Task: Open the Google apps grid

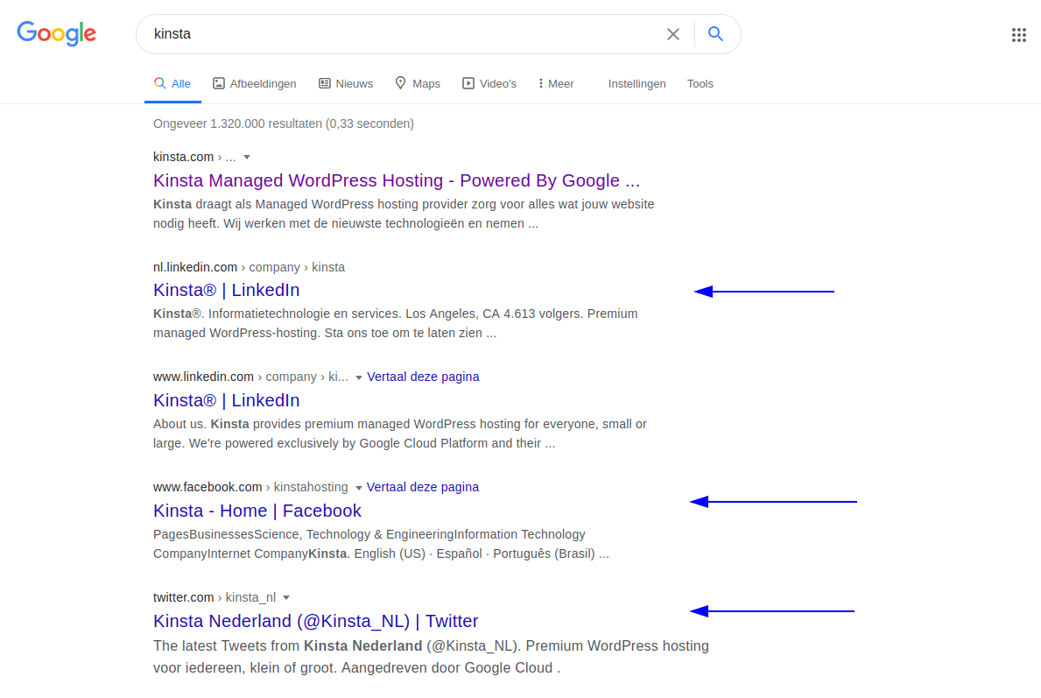Action: pos(1018,34)
